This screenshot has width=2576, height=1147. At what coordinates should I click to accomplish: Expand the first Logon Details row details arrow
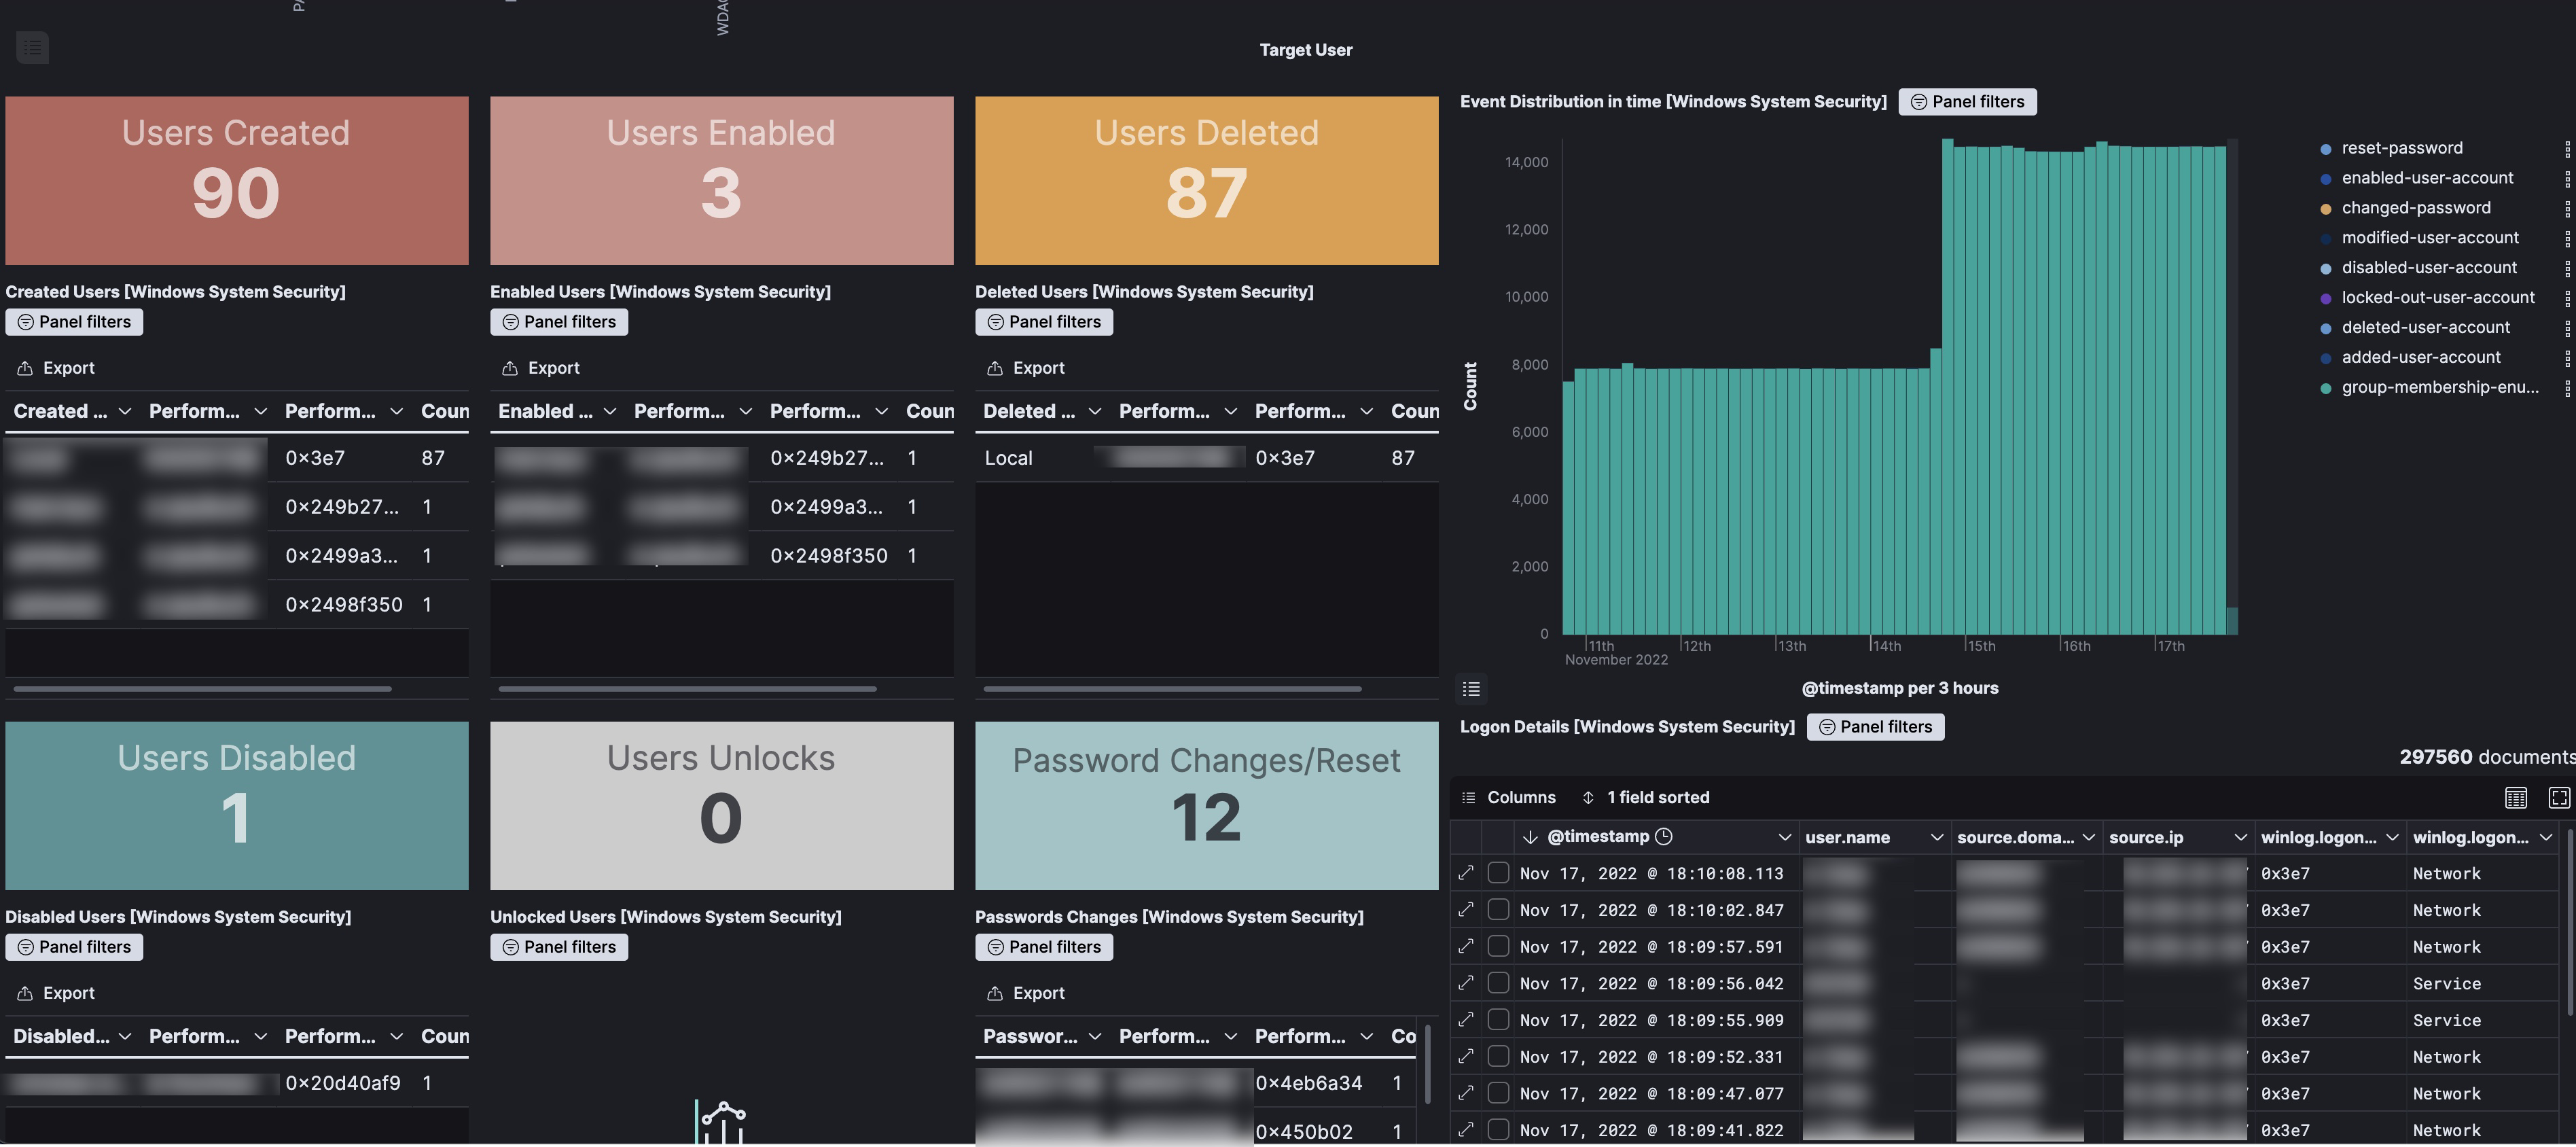pyautogui.click(x=1465, y=872)
